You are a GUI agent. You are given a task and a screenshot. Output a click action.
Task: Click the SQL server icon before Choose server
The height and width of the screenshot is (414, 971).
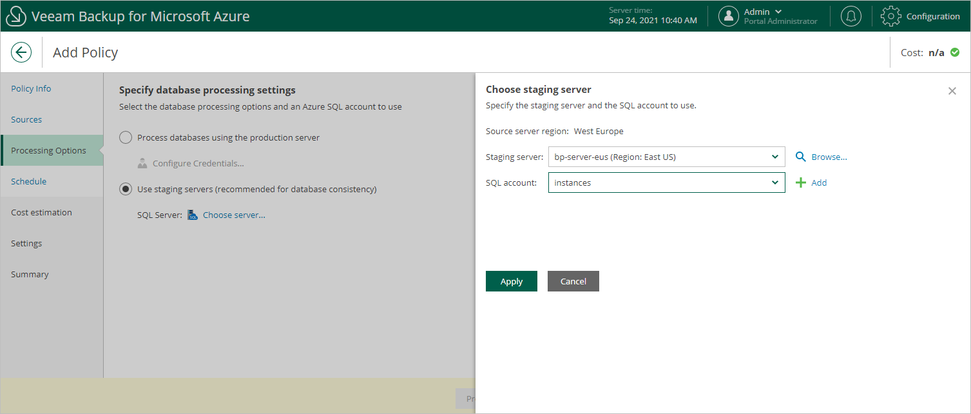pyautogui.click(x=193, y=215)
